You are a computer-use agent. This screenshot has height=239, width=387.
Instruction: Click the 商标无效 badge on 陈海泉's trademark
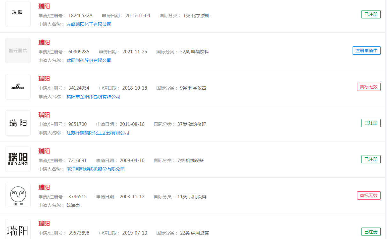click(x=369, y=195)
